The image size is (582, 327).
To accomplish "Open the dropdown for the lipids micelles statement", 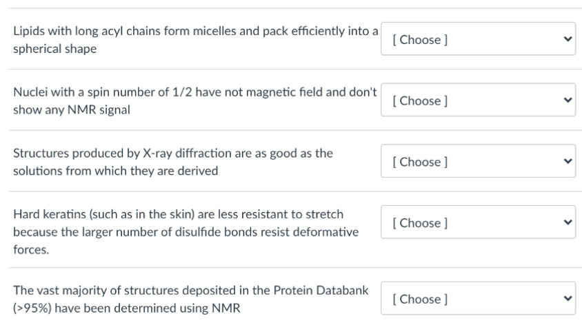I will (x=478, y=40).
